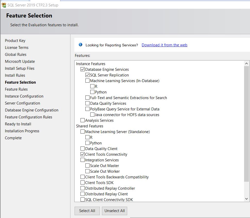Check Data Quality Client feature
Viewport: 250px width, 218px height.
coord(83,149)
